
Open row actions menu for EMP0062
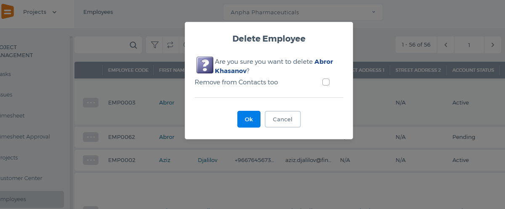coord(90,137)
